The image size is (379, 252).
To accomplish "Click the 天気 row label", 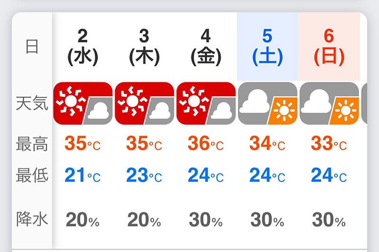I will tap(32, 103).
